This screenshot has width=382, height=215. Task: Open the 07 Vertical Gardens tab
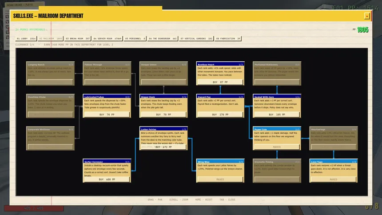click(x=196, y=39)
